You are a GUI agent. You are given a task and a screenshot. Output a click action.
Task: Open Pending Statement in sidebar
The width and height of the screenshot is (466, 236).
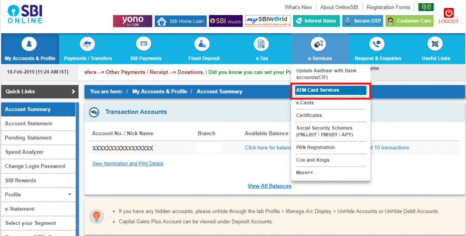(x=39, y=138)
